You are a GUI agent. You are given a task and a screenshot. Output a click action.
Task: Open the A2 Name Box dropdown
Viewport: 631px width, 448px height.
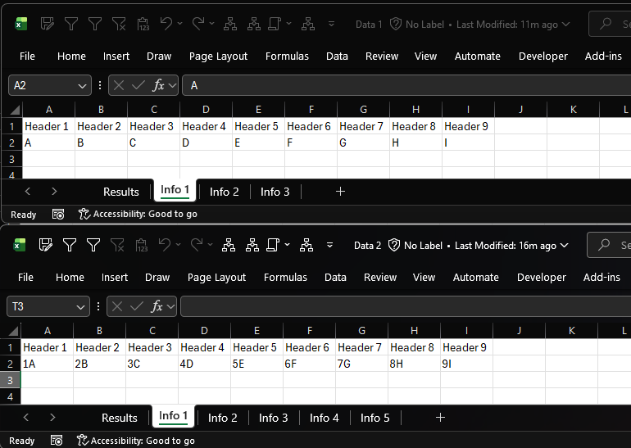coord(82,86)
